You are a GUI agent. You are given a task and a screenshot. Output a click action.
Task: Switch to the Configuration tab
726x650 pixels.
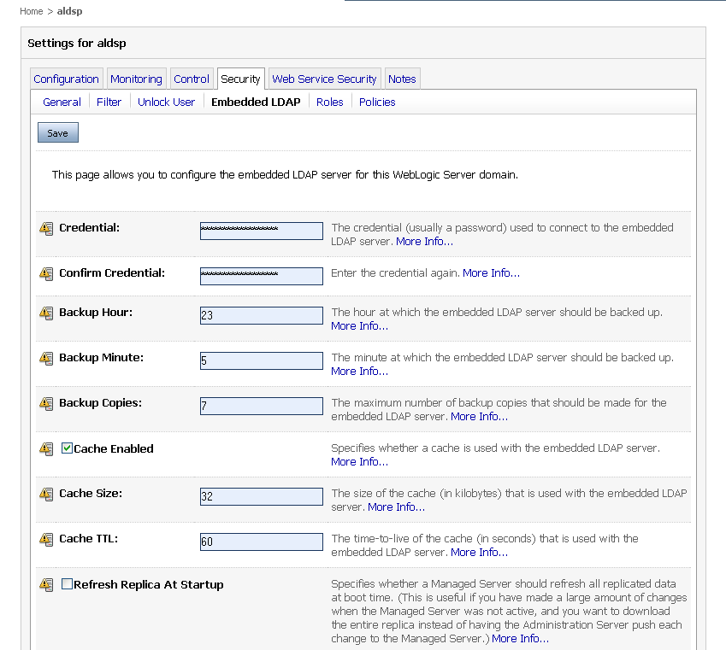tap(66, 79)
